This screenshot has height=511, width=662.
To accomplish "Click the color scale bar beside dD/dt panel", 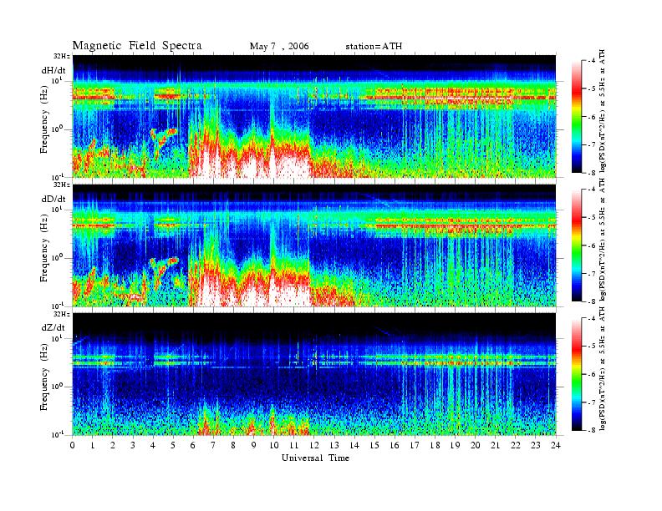I will pos(577,245).
